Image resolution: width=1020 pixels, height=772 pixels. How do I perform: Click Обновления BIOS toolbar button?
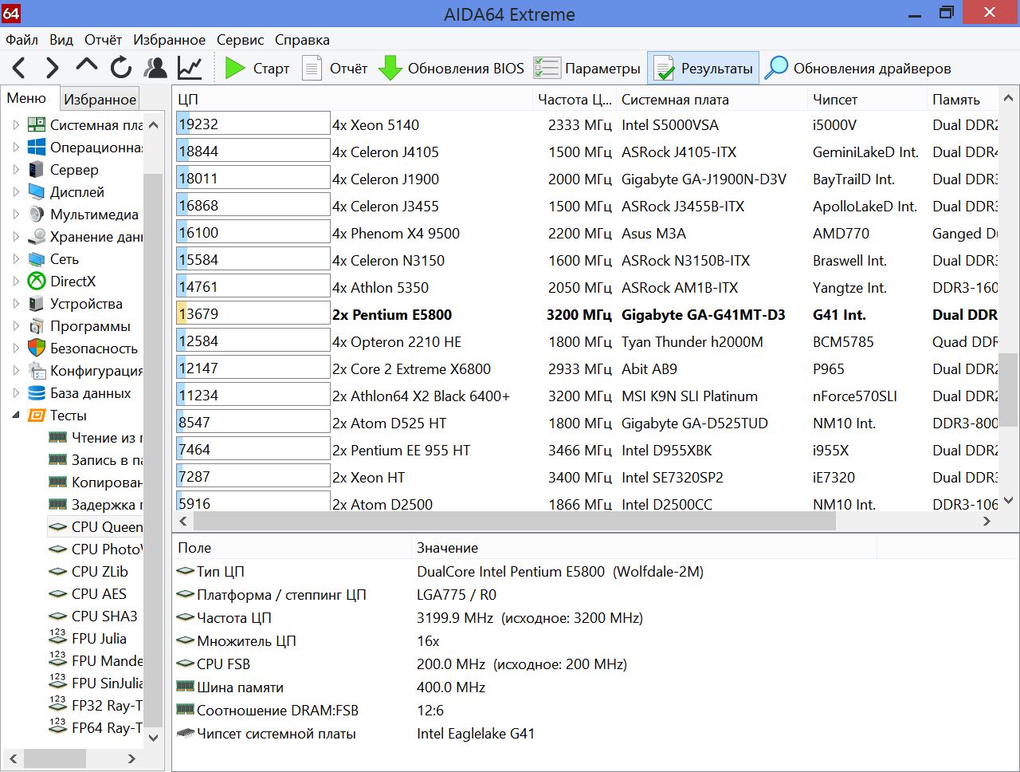(452, 69)
